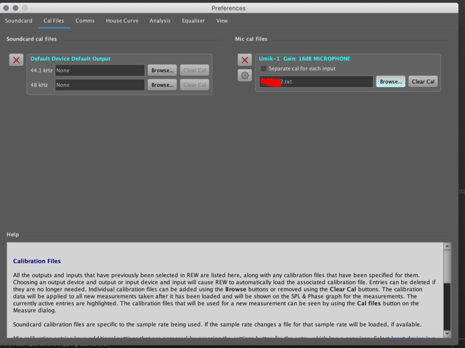This screenshot has height=348, width=465.
Task: Enable Separate cal for each input
Action: [x=264, y=69]
